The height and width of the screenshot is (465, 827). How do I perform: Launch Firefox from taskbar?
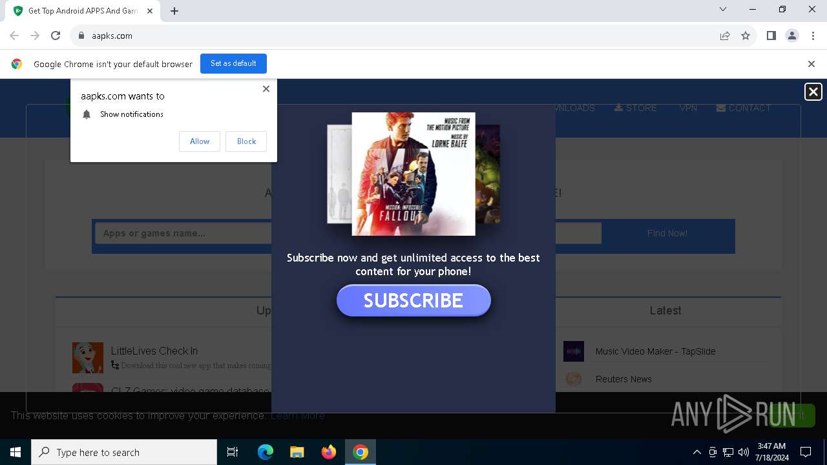point(328,452)
